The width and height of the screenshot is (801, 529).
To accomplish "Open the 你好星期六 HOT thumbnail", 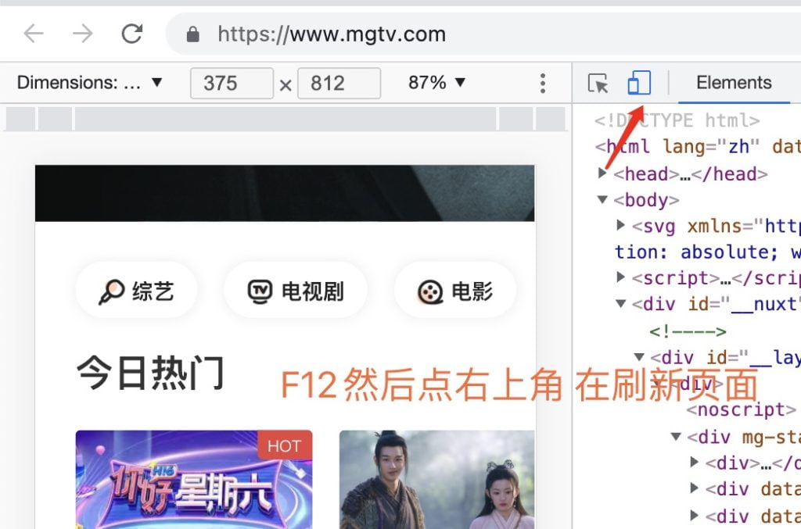I will [x=194, y=480].
